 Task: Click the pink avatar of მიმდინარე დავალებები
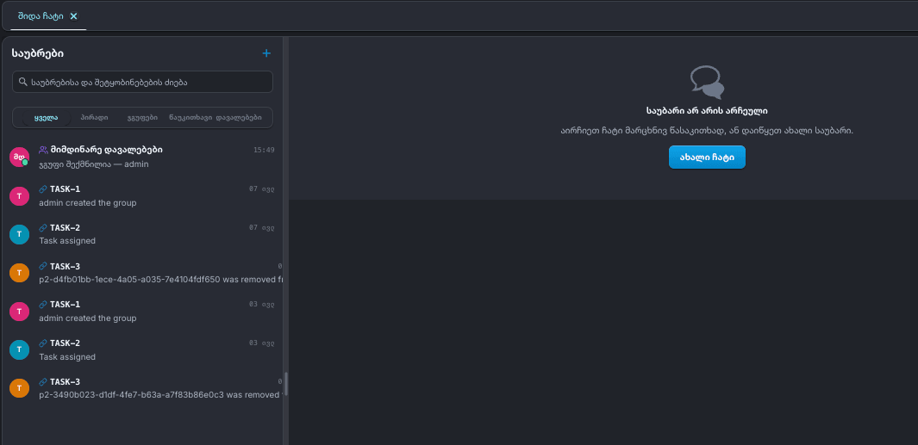19,157
